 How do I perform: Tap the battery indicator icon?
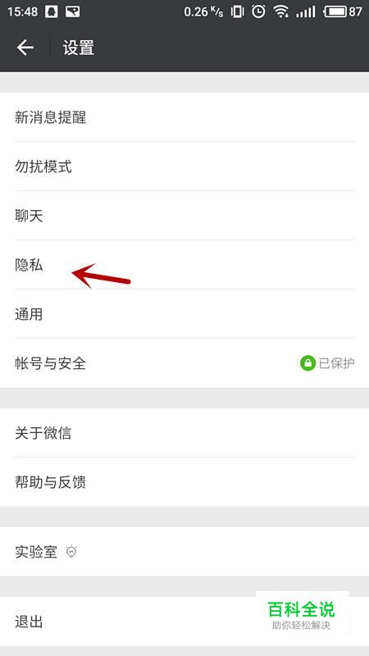[x=335, y=11]
